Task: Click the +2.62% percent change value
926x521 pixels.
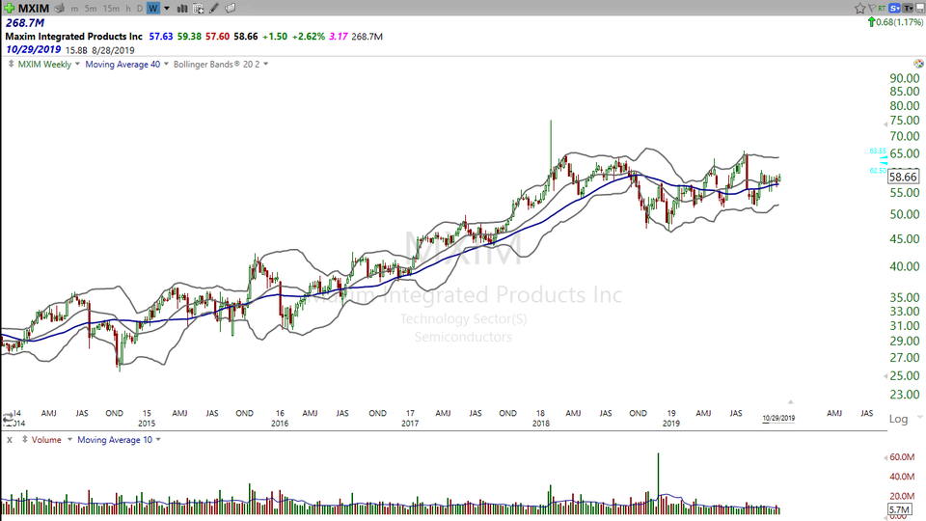Action: tap(308, 37)
